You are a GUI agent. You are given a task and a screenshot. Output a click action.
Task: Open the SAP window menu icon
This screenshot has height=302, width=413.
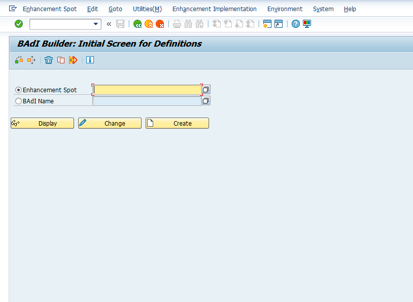tap(13, 9)
